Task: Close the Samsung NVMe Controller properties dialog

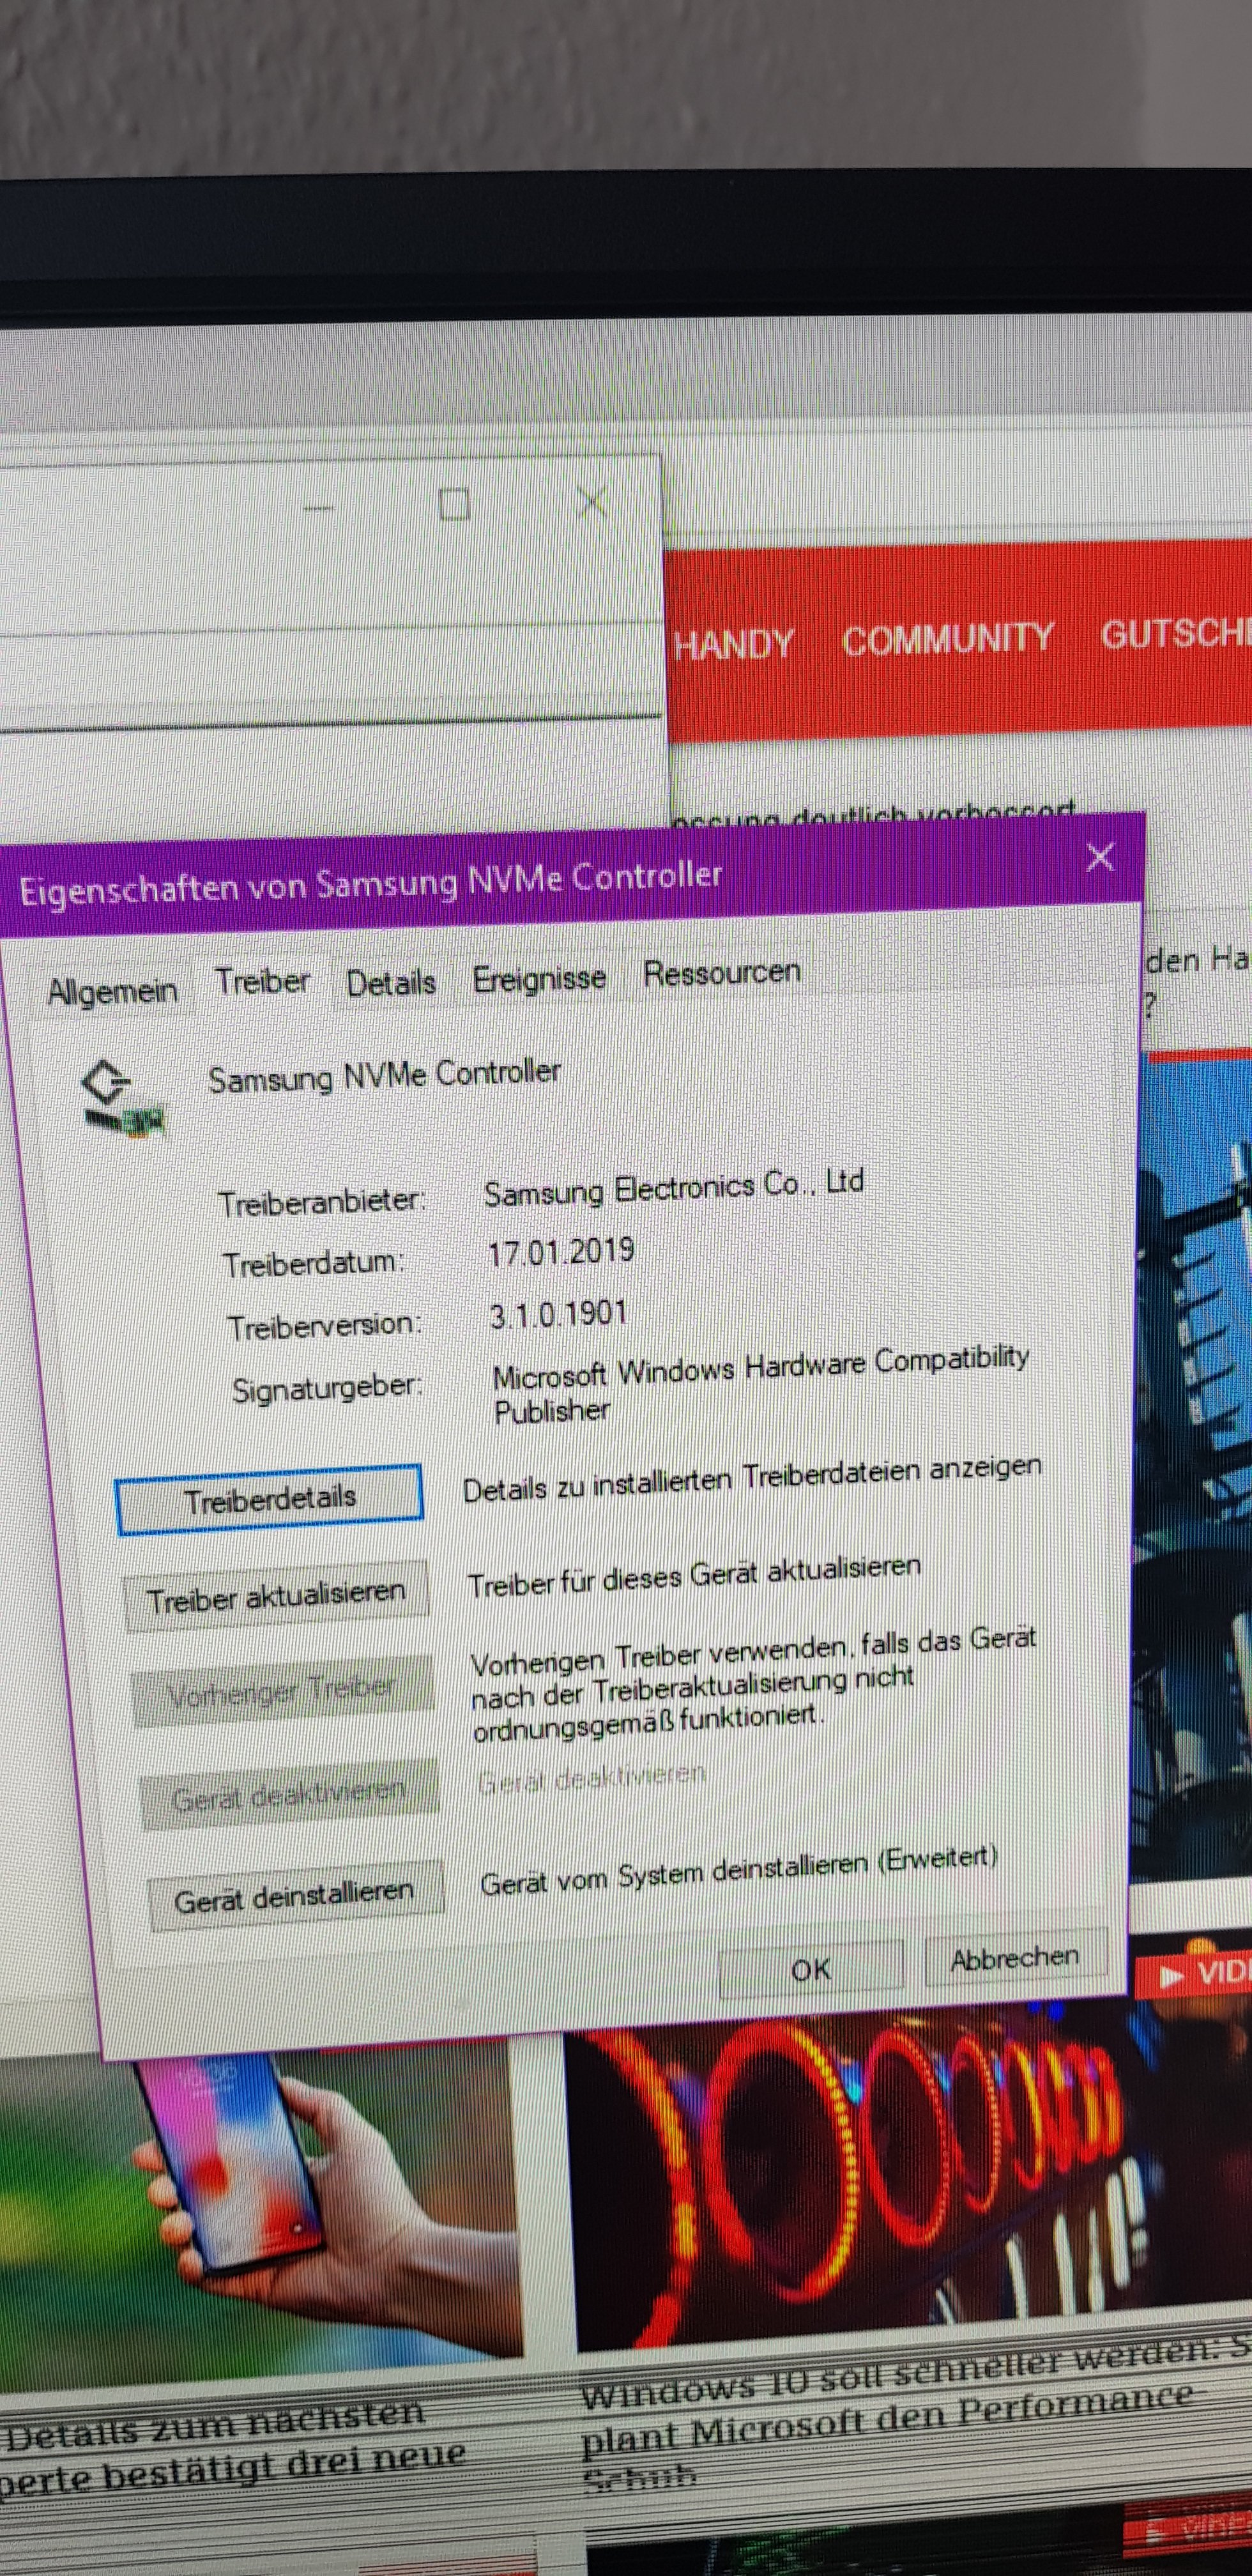Action: click(1100, 857)
